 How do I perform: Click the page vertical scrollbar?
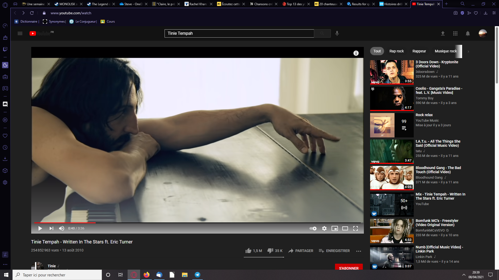(x=497, y=55)
